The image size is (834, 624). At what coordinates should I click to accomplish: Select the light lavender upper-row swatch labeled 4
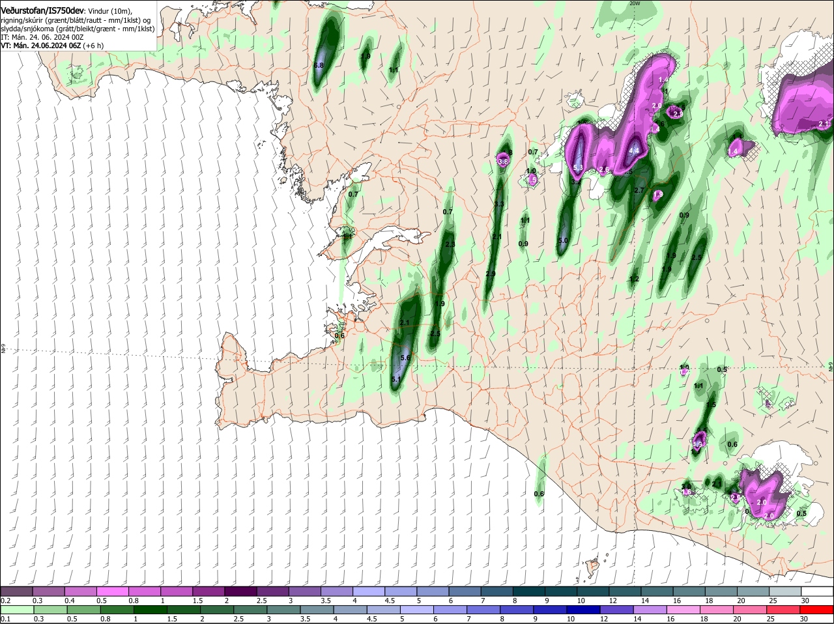click(x=369, y=591)
